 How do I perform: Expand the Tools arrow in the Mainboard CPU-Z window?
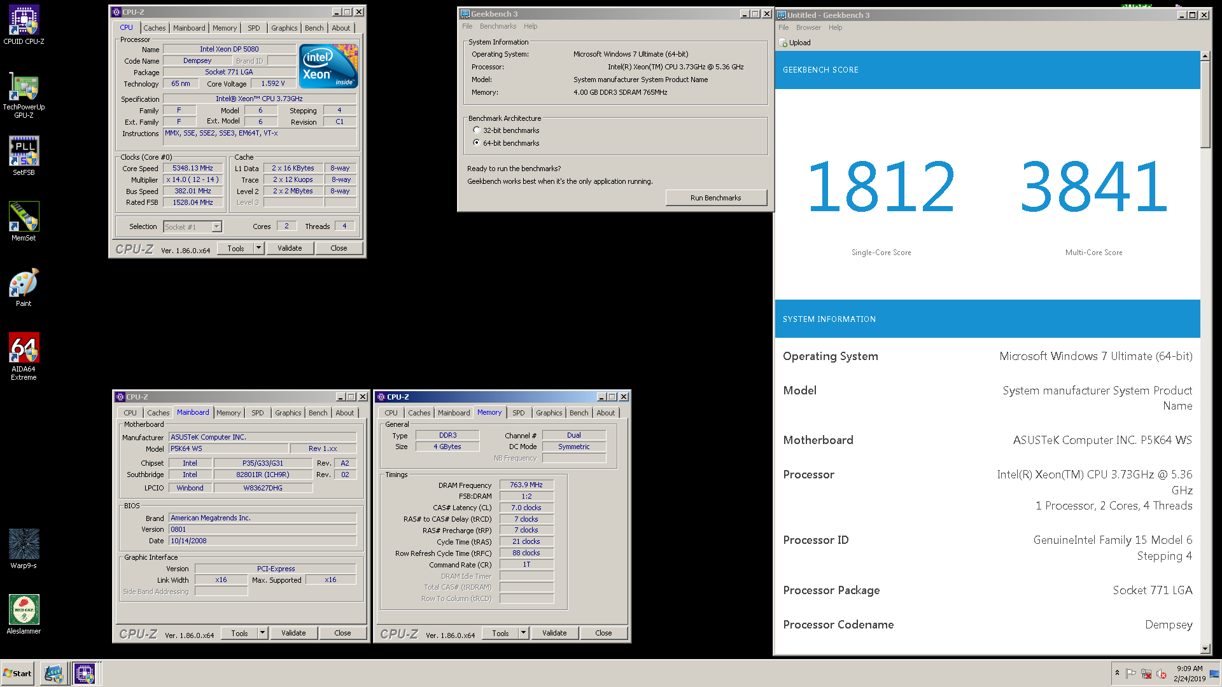263,633
